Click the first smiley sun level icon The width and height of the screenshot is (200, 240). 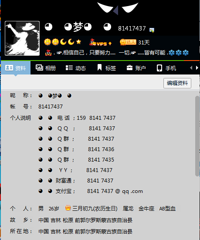click(47, 42)
